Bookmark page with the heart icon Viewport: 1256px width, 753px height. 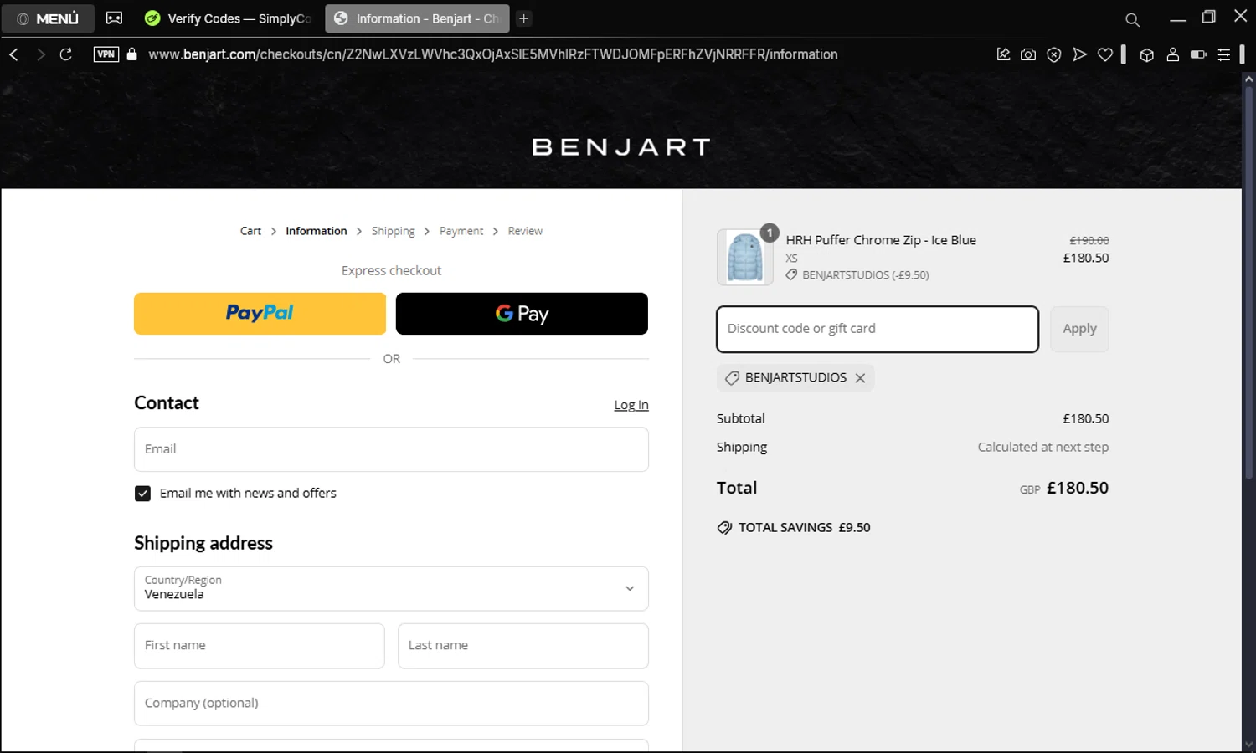[x=1105, y=54]
